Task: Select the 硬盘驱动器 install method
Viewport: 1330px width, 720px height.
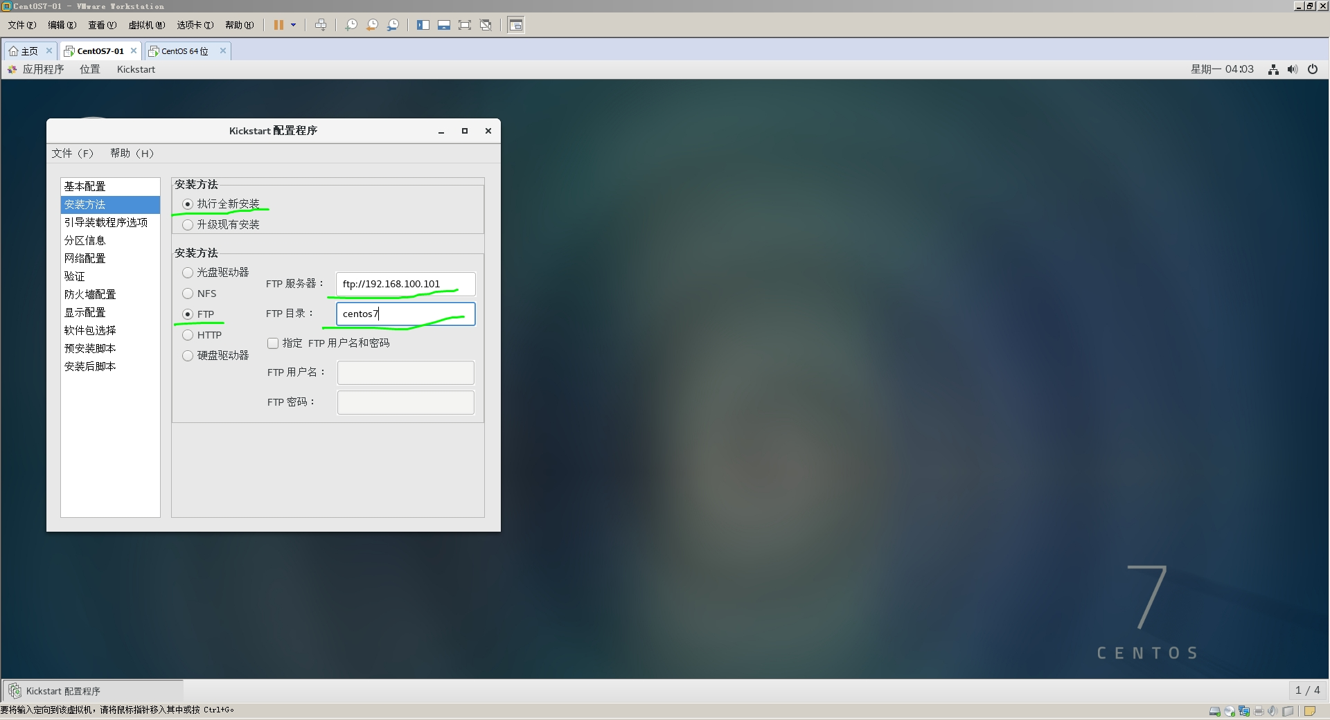Action: point(188,356)
